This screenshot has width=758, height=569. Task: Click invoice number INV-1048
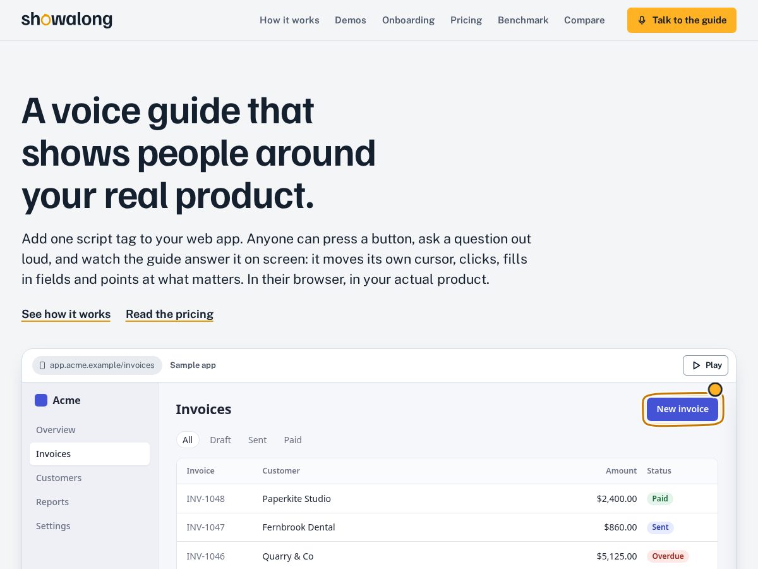coord(205,499)
